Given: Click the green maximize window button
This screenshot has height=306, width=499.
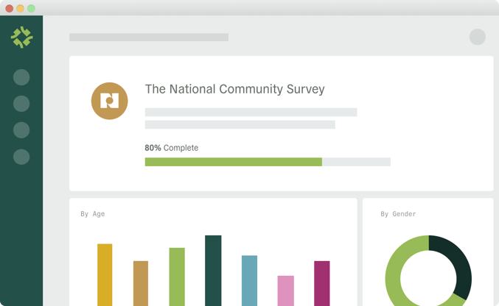Looking at the screenshot, I should point(31,9).
